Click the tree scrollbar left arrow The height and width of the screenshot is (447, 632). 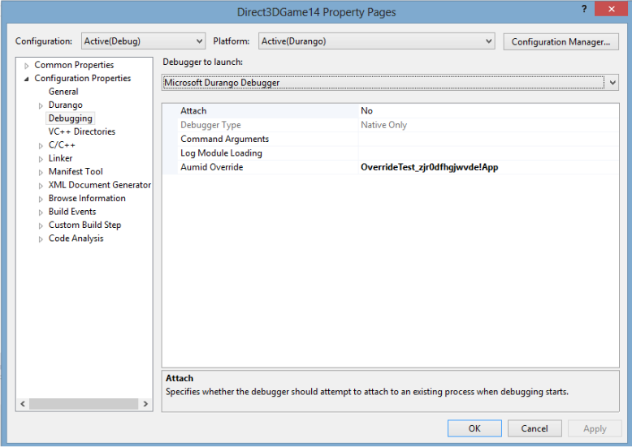(x=23, y=403)
